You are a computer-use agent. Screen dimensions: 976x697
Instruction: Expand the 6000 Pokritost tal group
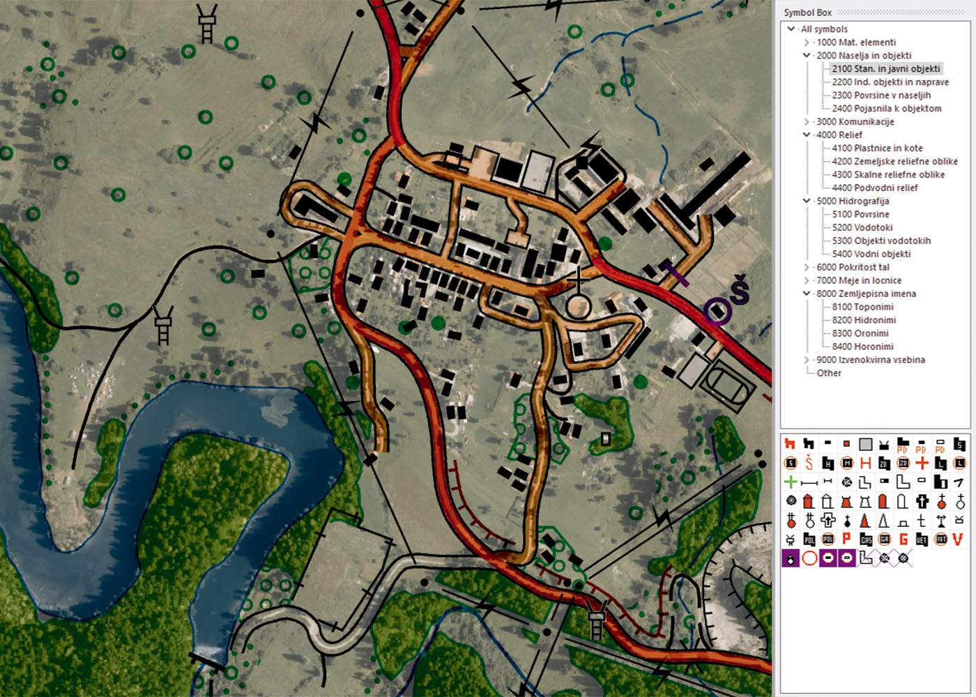(x=807, y=268)
